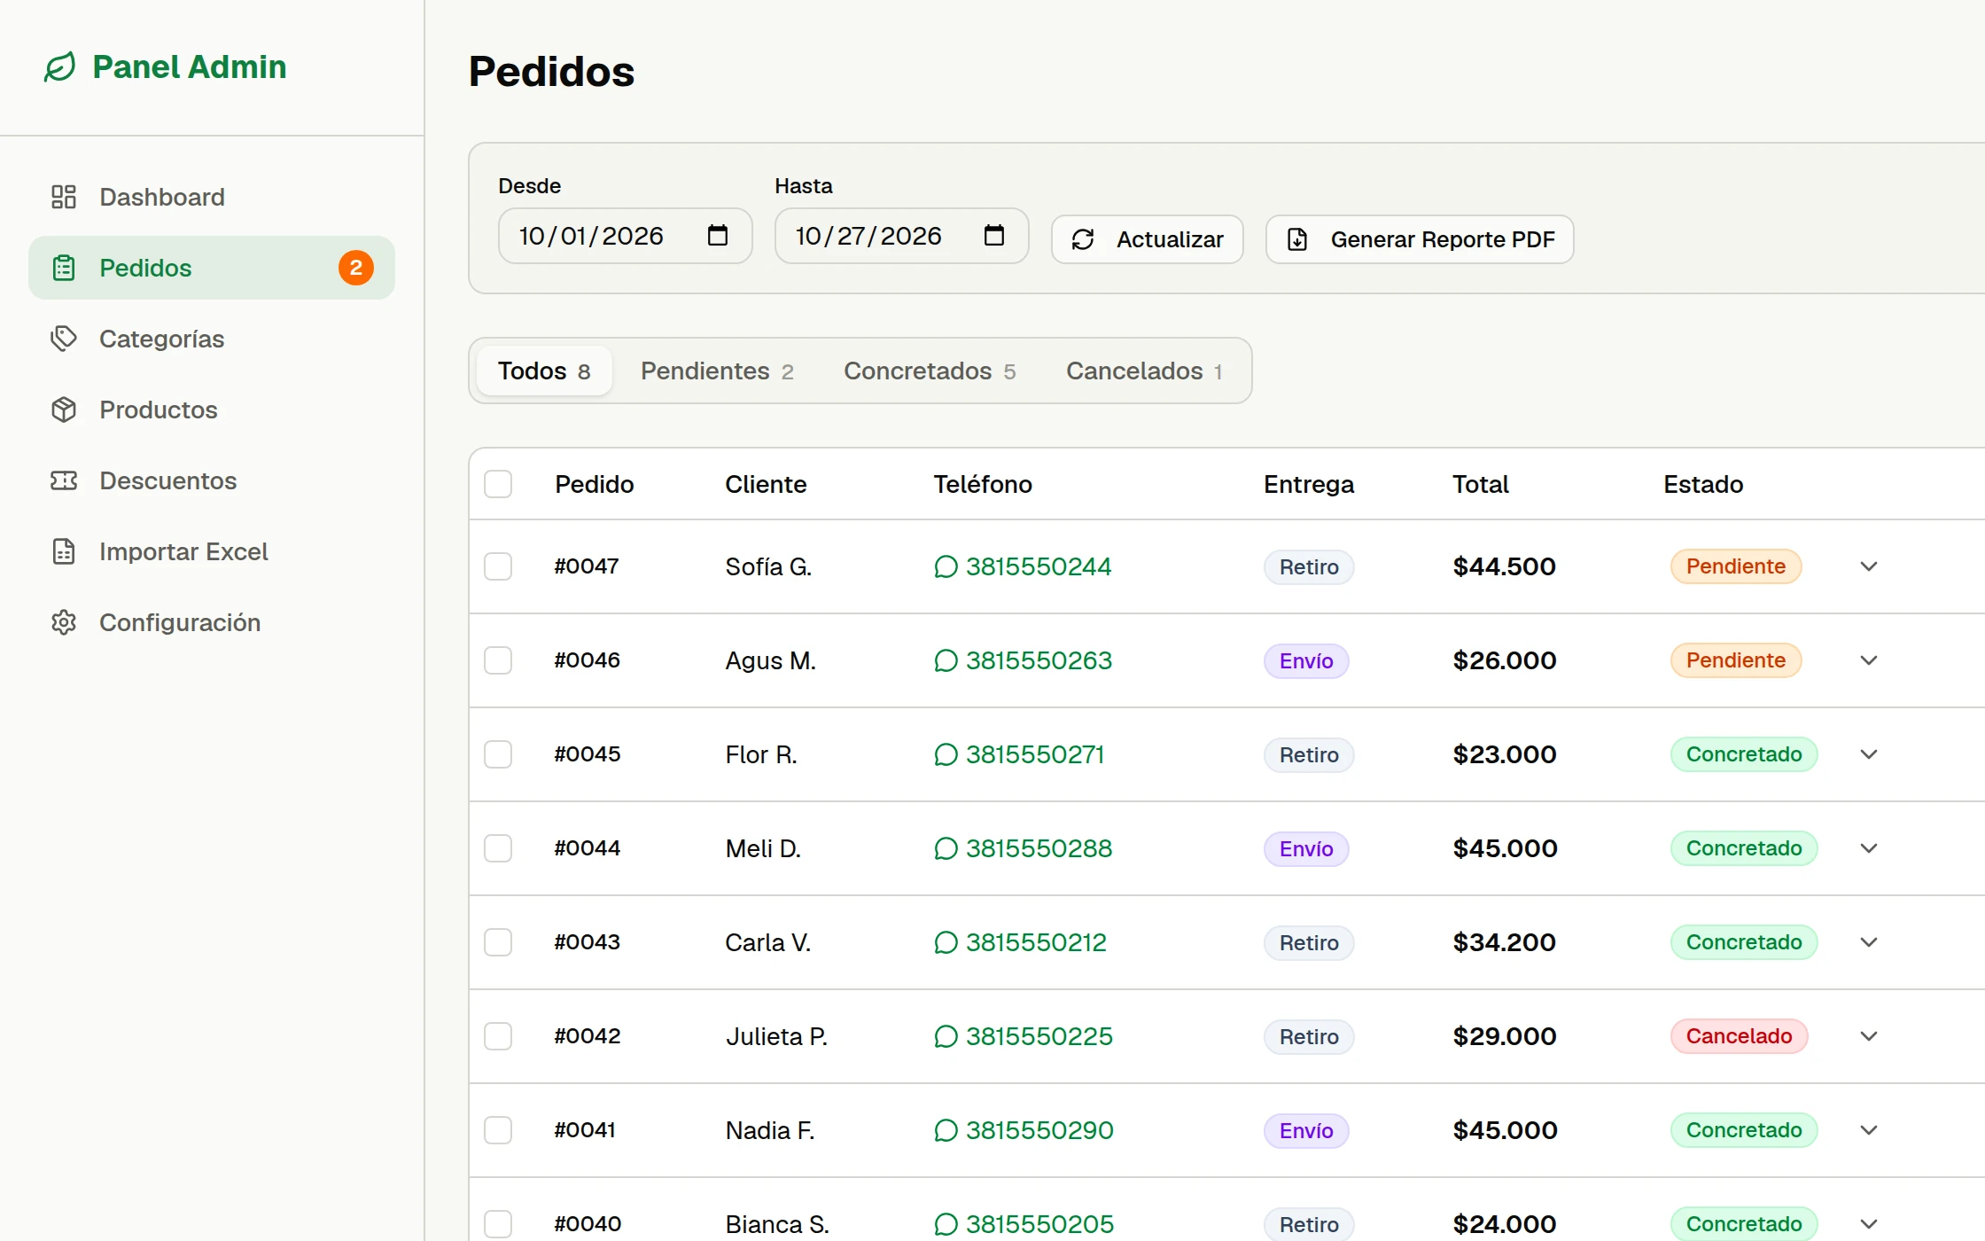Click WhatsApp icon next to 3815550244
The height and width of the screenshot is (1241, 1985).
(x=946, y=566)
